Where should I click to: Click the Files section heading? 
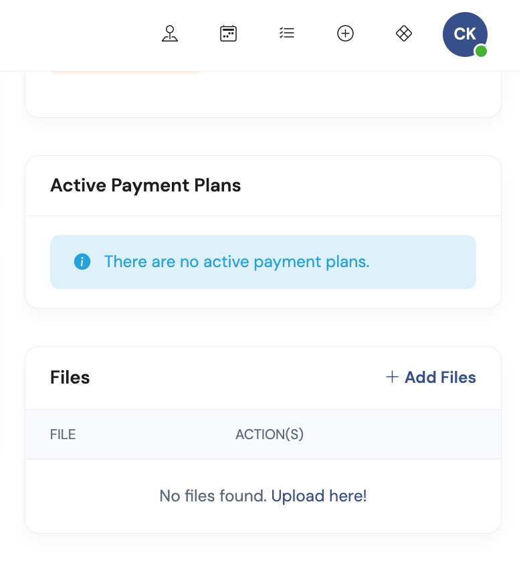[70, 378]
